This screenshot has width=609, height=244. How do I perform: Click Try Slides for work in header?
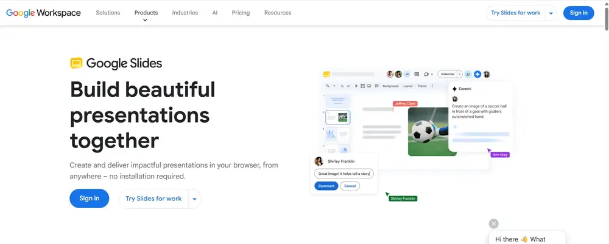[x=515, y=13]
